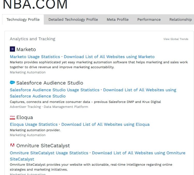The width and height of the screenshot is (194, 175).
Task: Click the Marketo logo icon
Action: (12, 49)
